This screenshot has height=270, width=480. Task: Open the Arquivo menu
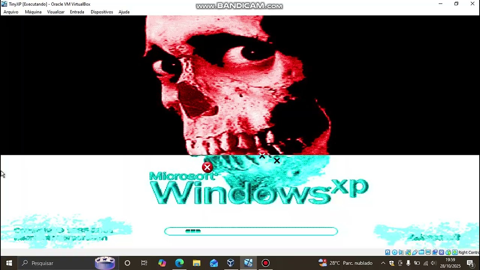tap(11, 12)
